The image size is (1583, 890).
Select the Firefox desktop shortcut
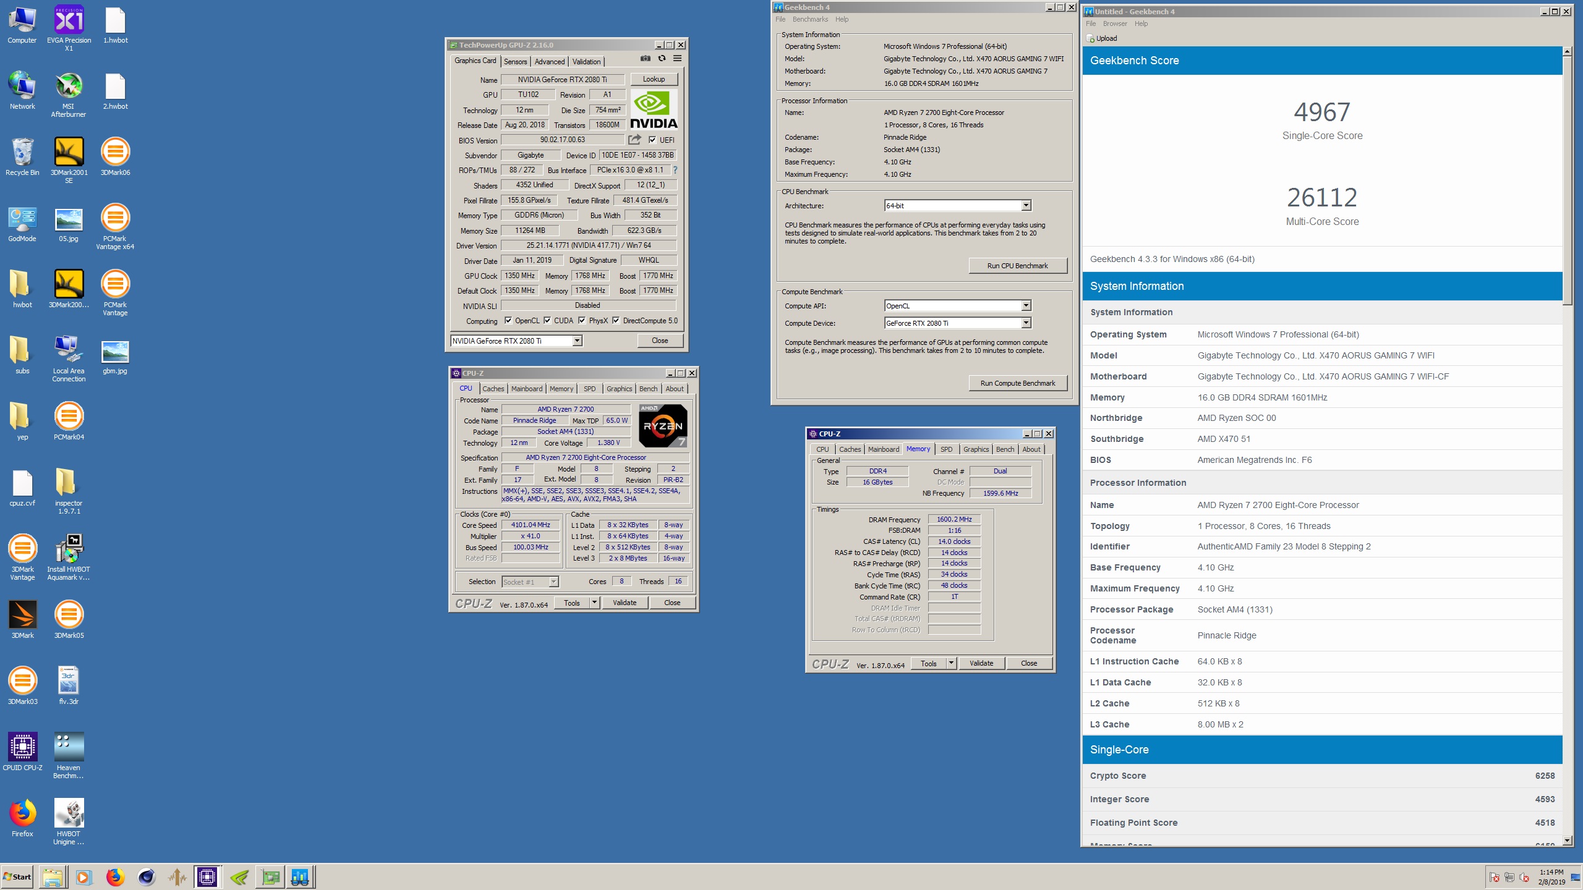22,818
